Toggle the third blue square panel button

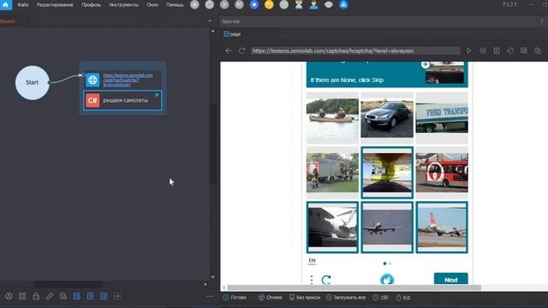pyautogui.click(x=104, y=297)
